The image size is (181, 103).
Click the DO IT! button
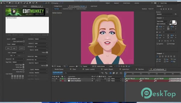click(x=22, y=48)
